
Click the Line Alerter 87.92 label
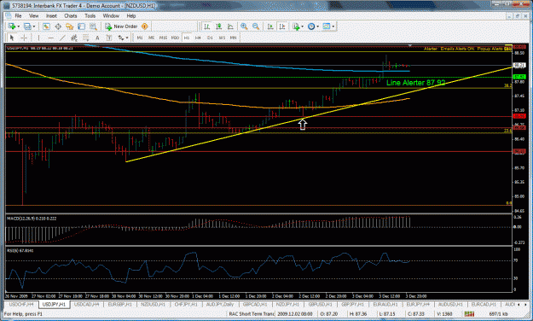tap(415, 83)
